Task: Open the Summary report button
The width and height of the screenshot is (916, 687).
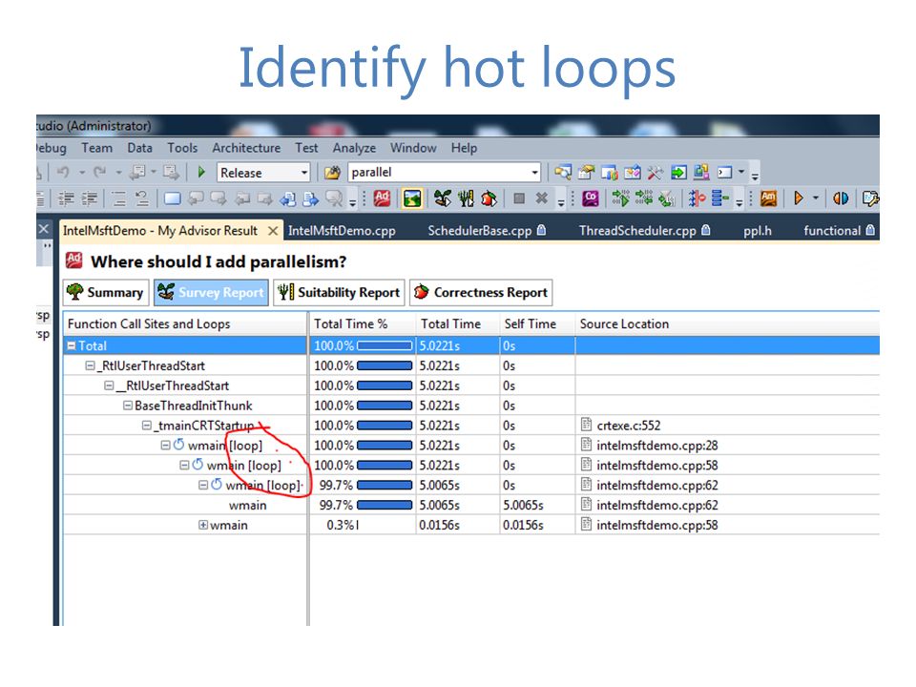Action: (x=106, y=292)
